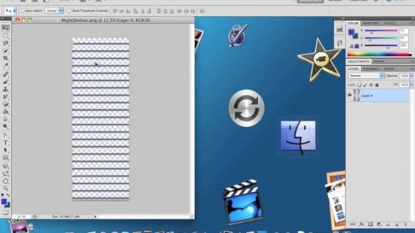Switch to the Paths tab
Screen dimensions: 415x233
[x=389, y=69]
